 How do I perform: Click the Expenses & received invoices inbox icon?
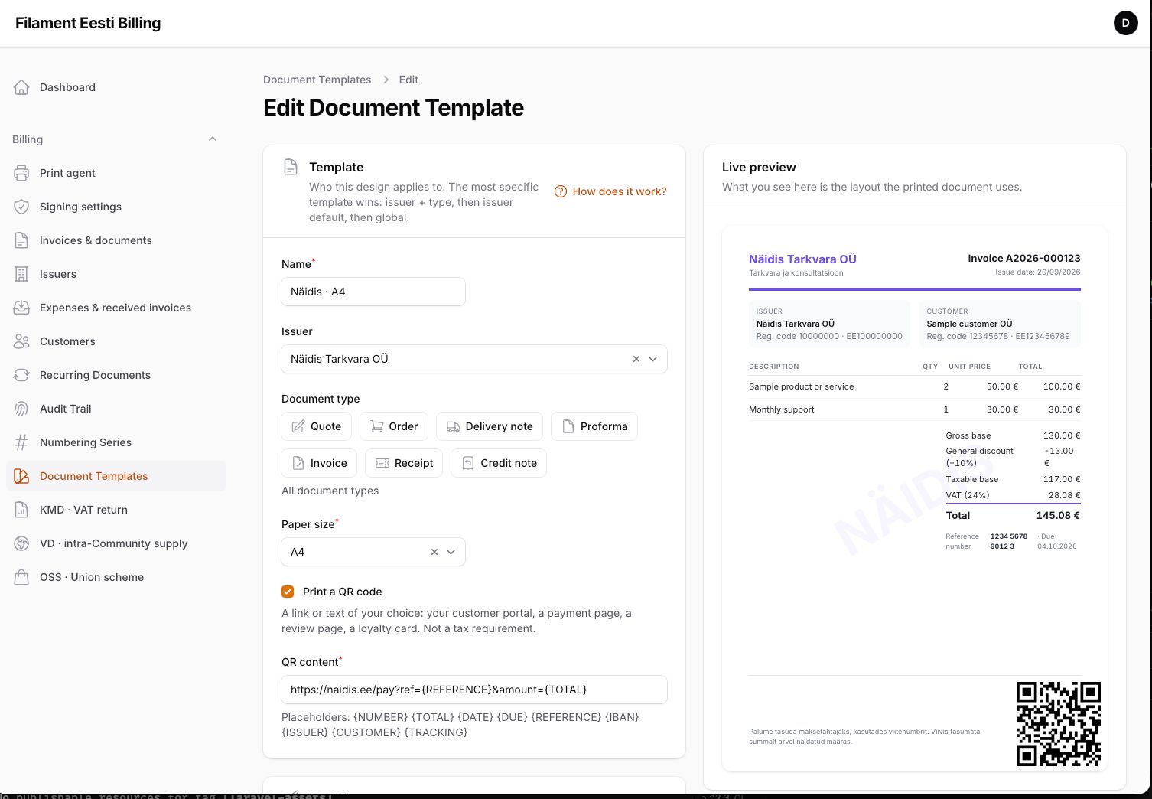(21, 308)
